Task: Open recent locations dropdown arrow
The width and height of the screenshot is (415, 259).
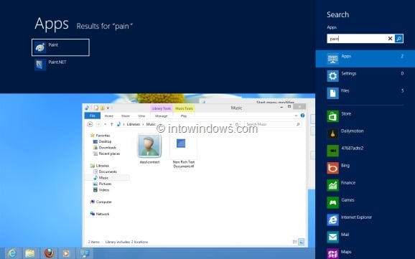Action: pos(106,124)
